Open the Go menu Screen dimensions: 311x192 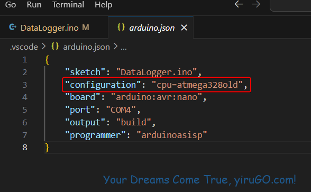tap(11, 5)
